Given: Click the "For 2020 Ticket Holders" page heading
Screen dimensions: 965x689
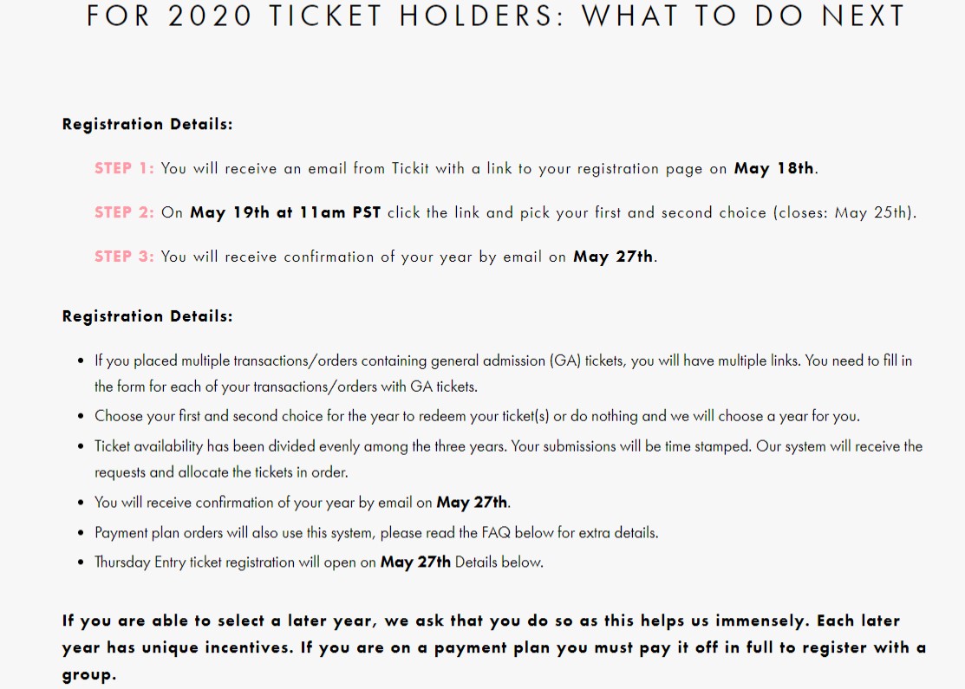Looking at the screenshot, I should (x=495, y=16).
